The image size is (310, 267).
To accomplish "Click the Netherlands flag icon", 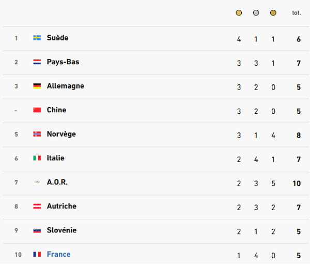I will point(37,62).
